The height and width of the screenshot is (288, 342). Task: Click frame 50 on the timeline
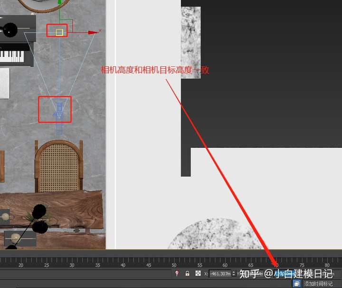174,265
